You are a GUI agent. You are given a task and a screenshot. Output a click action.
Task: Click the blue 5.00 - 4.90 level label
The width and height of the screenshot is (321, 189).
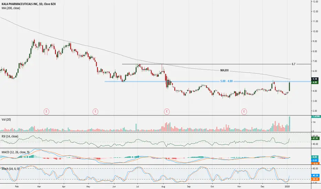point(226,81)
